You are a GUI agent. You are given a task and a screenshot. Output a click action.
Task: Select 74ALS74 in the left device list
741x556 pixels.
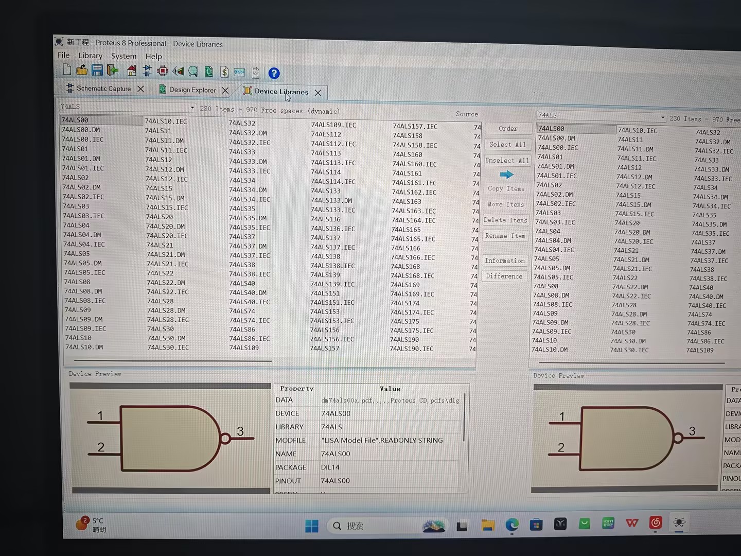(x=242, y=311)
